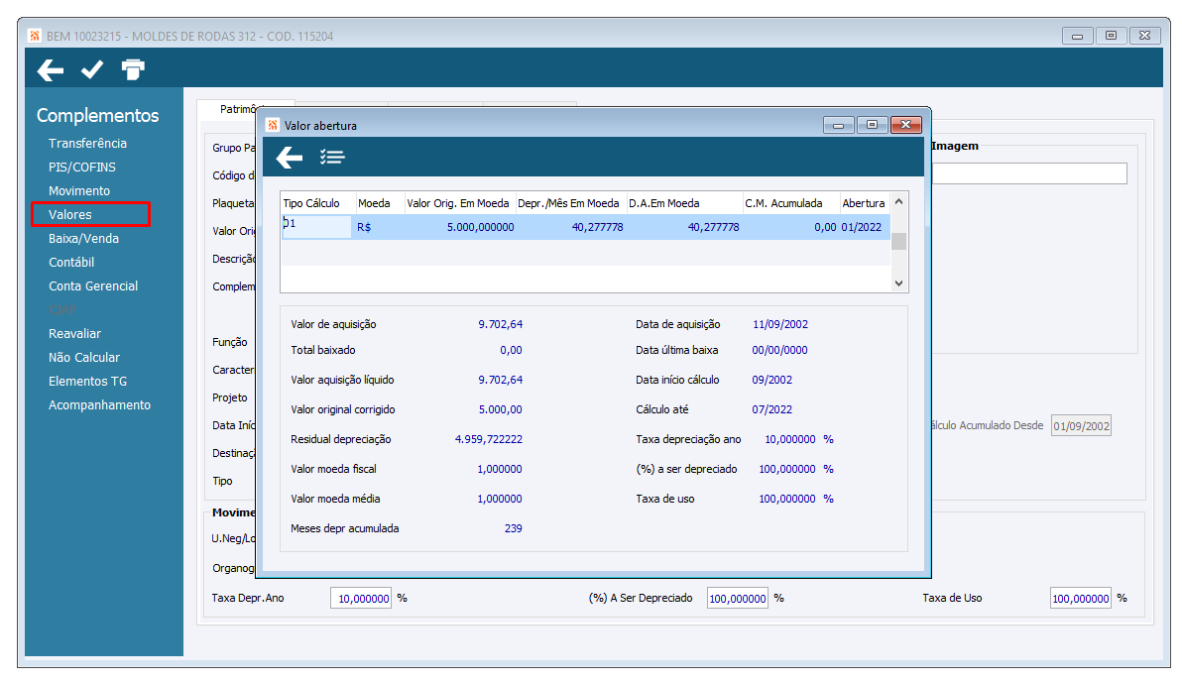Close the Valor abertura dialog

point(906,125)
